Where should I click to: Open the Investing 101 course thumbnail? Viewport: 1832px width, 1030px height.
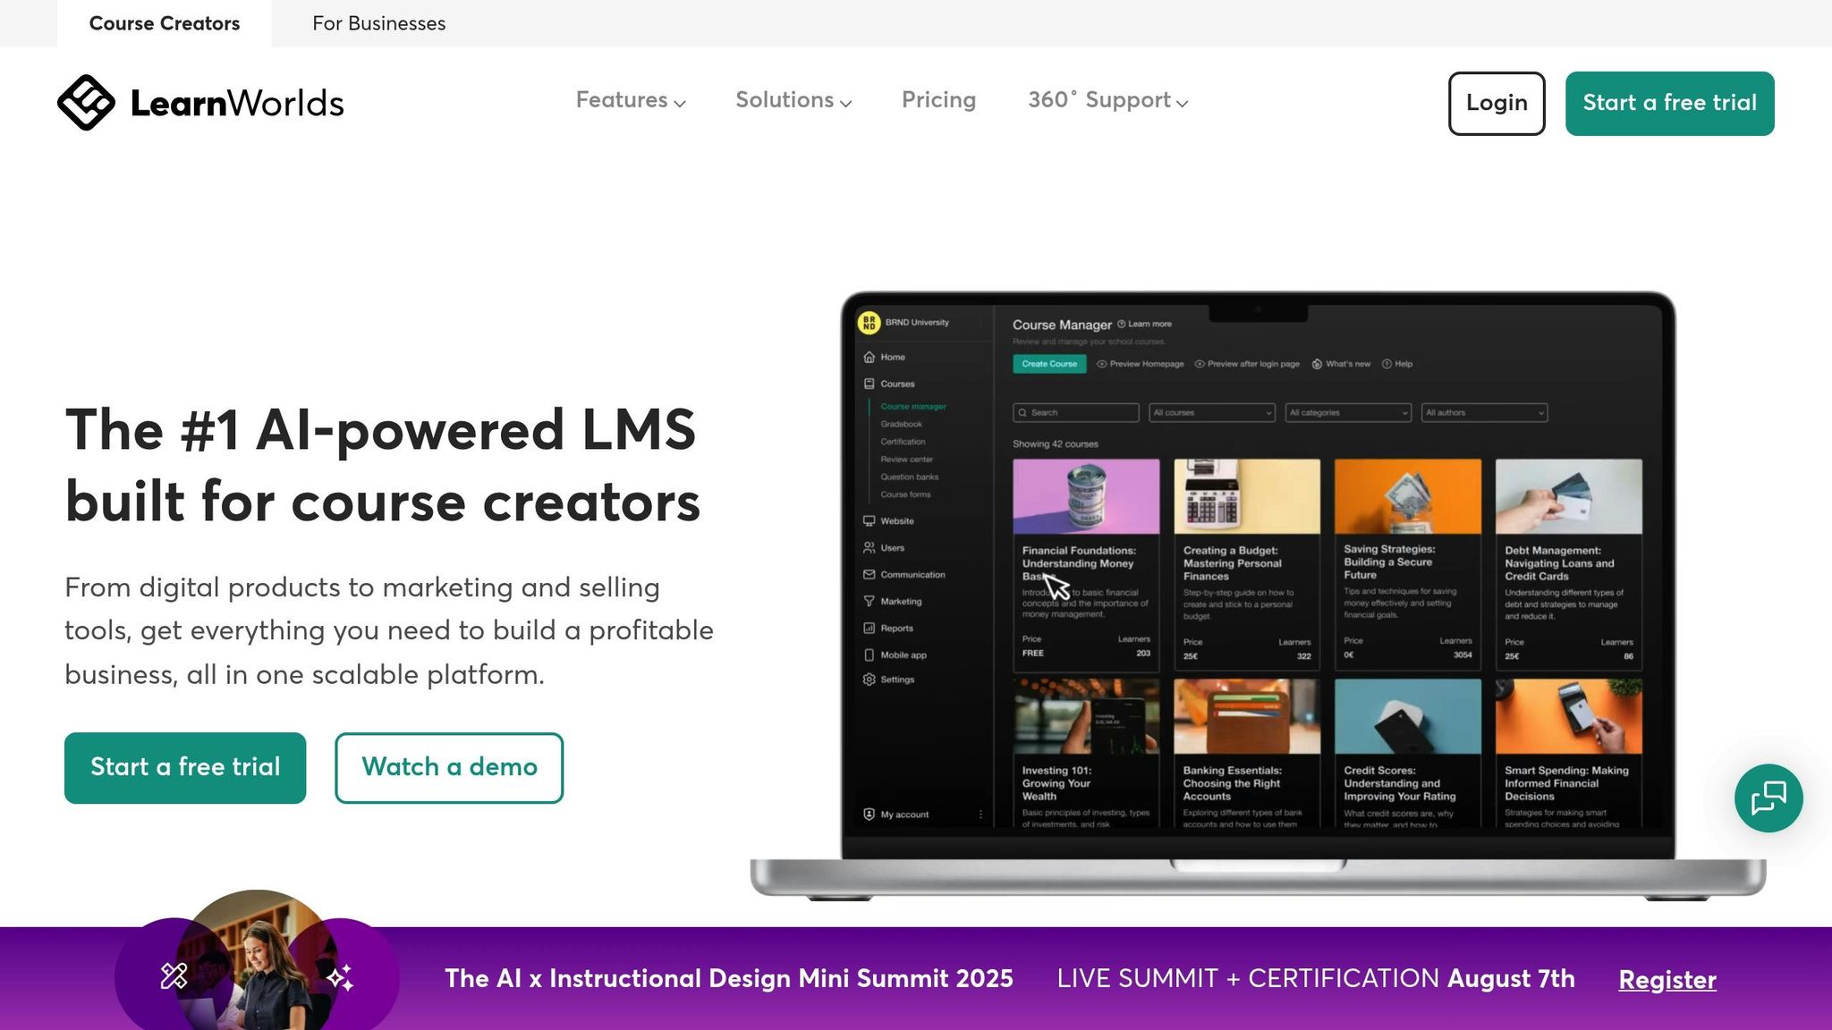tap(1086, 716)
